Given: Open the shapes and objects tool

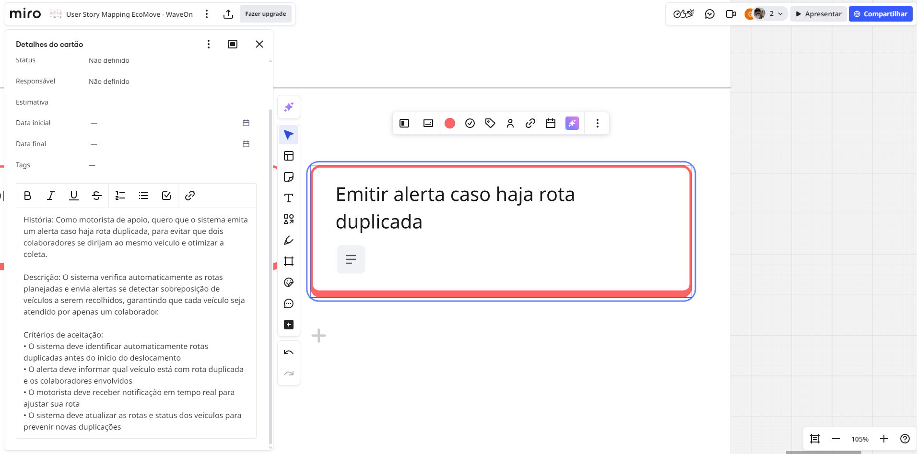Looking at the screenshot, I should click(289, 219).
